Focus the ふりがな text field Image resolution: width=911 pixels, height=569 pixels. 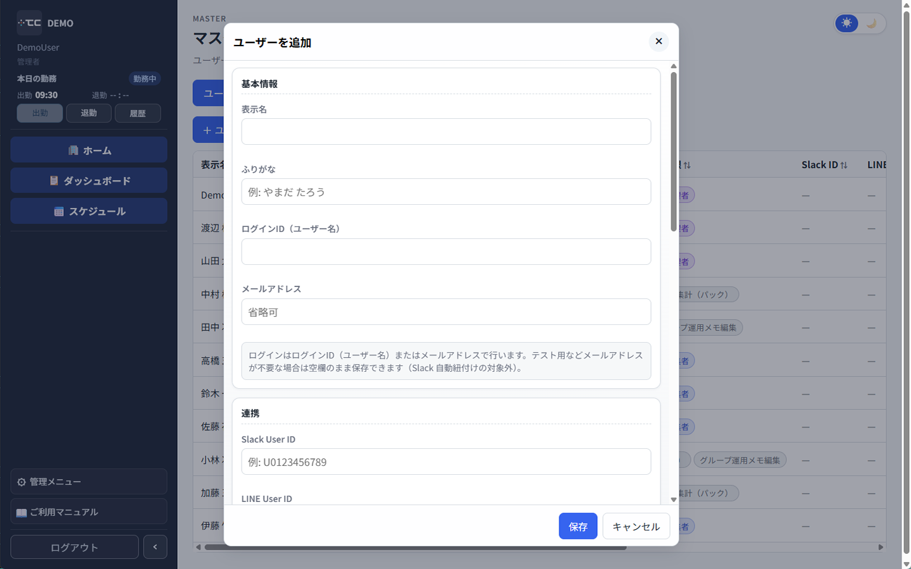pos(446,192)
